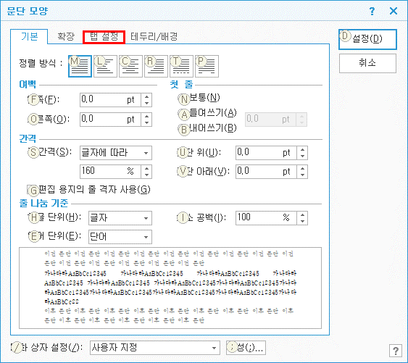Increase the 문단 아래(V) value
408x363 pixels.
tap(302, 169)
